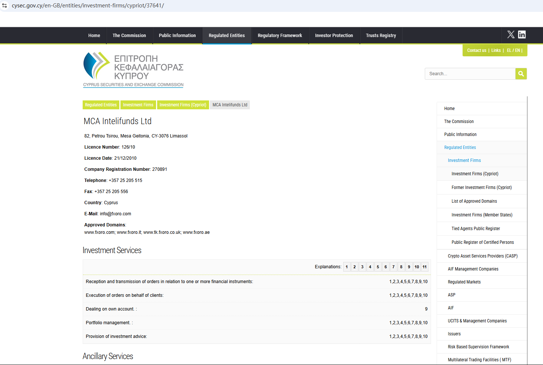Open Risk Based Supervision Framework
Image resolution: width=543 pixels, height=365 pixels.
pos(482,347)
